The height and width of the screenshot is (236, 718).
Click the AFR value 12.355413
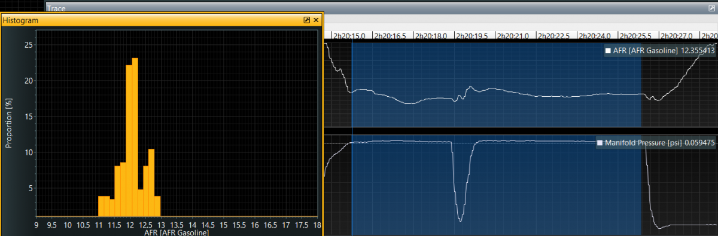tap(698, 51)
